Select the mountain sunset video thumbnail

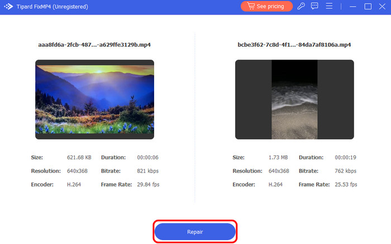[94, 99]
